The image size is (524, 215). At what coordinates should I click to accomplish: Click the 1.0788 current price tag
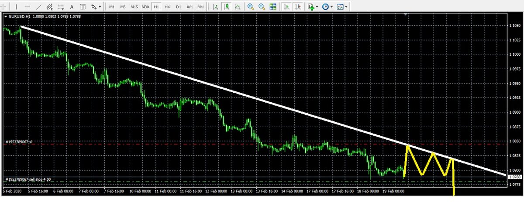514,177
